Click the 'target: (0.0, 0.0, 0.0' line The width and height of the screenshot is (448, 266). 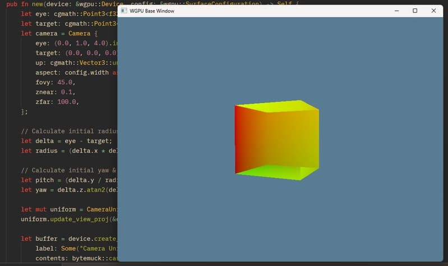[76, 53]
